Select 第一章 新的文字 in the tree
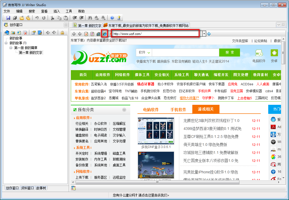Screen dimensions: 289x200 click(31, 53)
